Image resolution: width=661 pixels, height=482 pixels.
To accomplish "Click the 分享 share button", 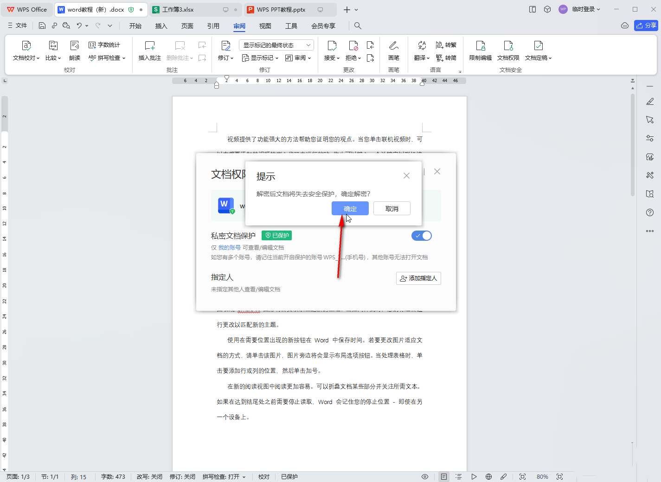I will click(x=646, y=26).
